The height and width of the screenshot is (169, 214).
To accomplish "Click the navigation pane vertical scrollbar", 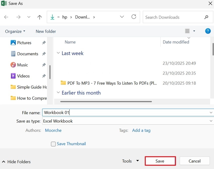I will pyautogui.click(x=50, y=72).
